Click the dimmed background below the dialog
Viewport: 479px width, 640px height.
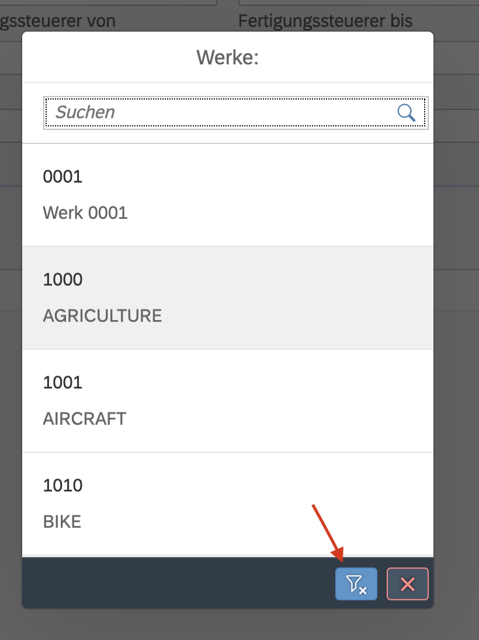coord(234,625)
